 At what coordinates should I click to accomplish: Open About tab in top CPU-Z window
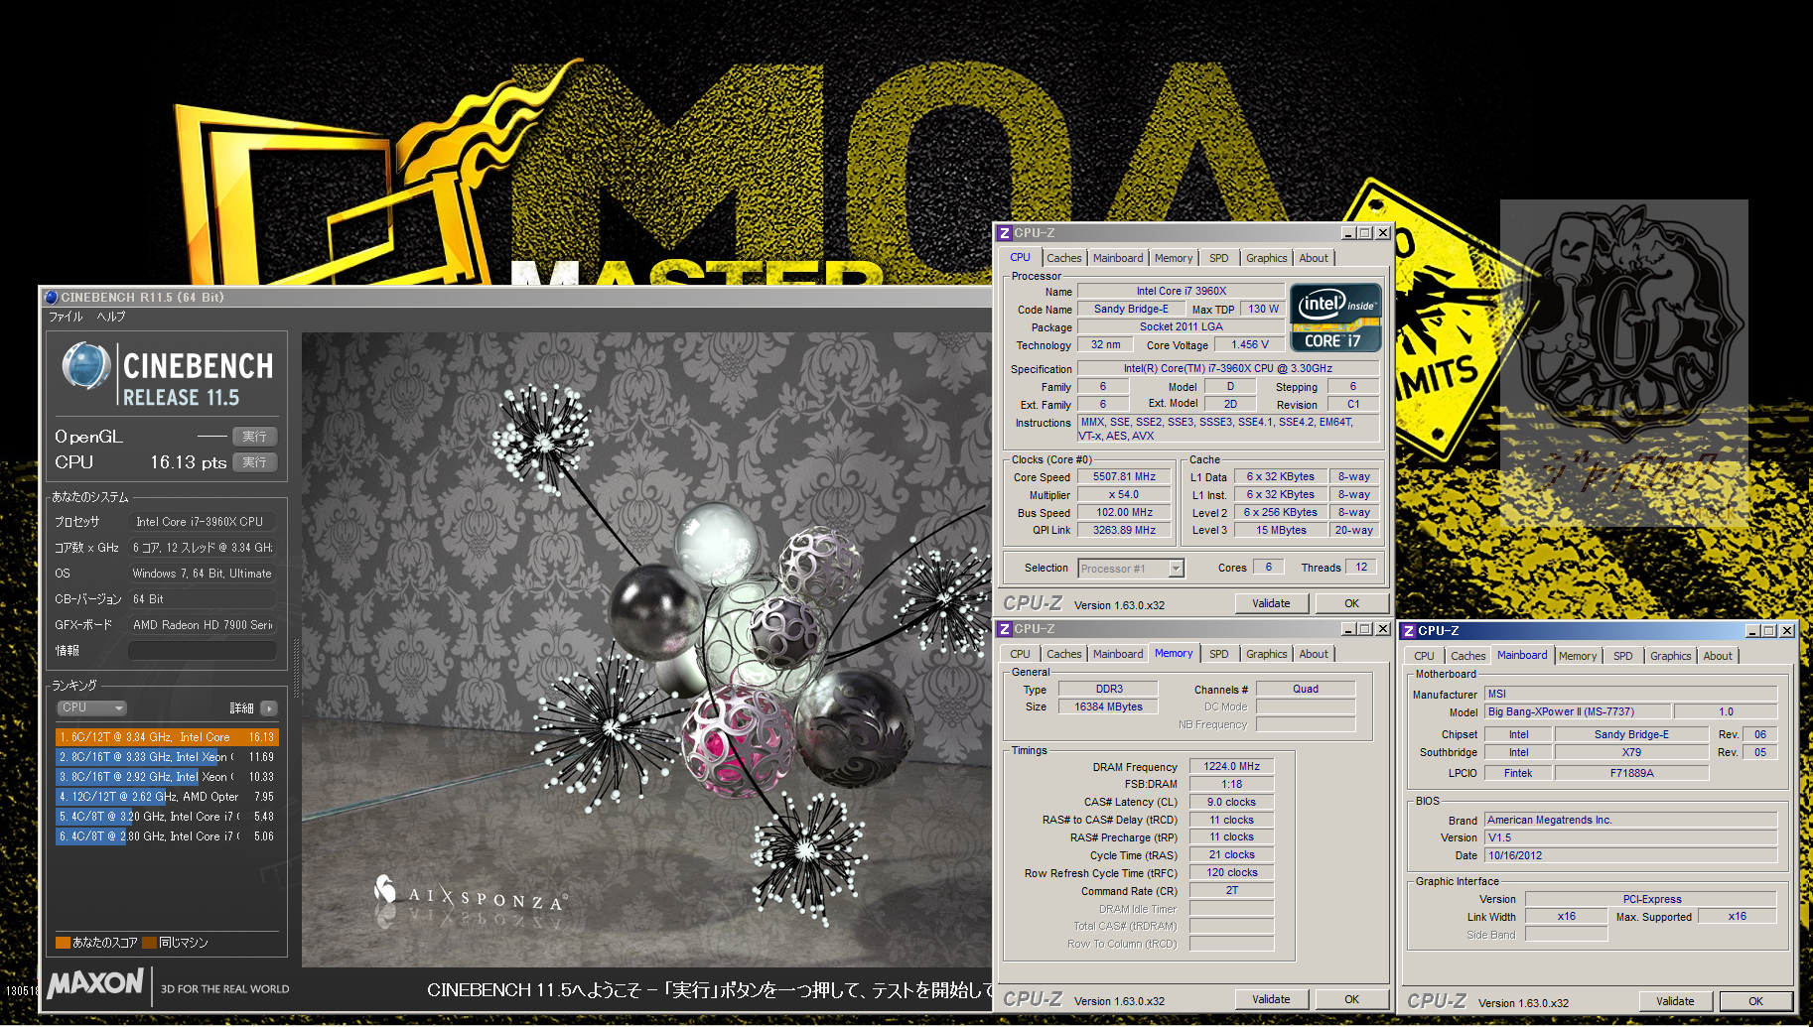[x=1314, y=258]
